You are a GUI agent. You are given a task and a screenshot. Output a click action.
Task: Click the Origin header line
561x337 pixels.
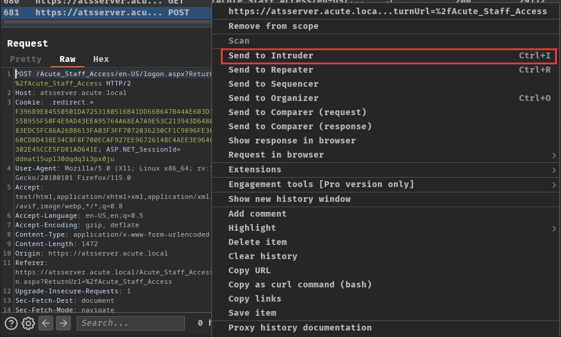(92, 253)
